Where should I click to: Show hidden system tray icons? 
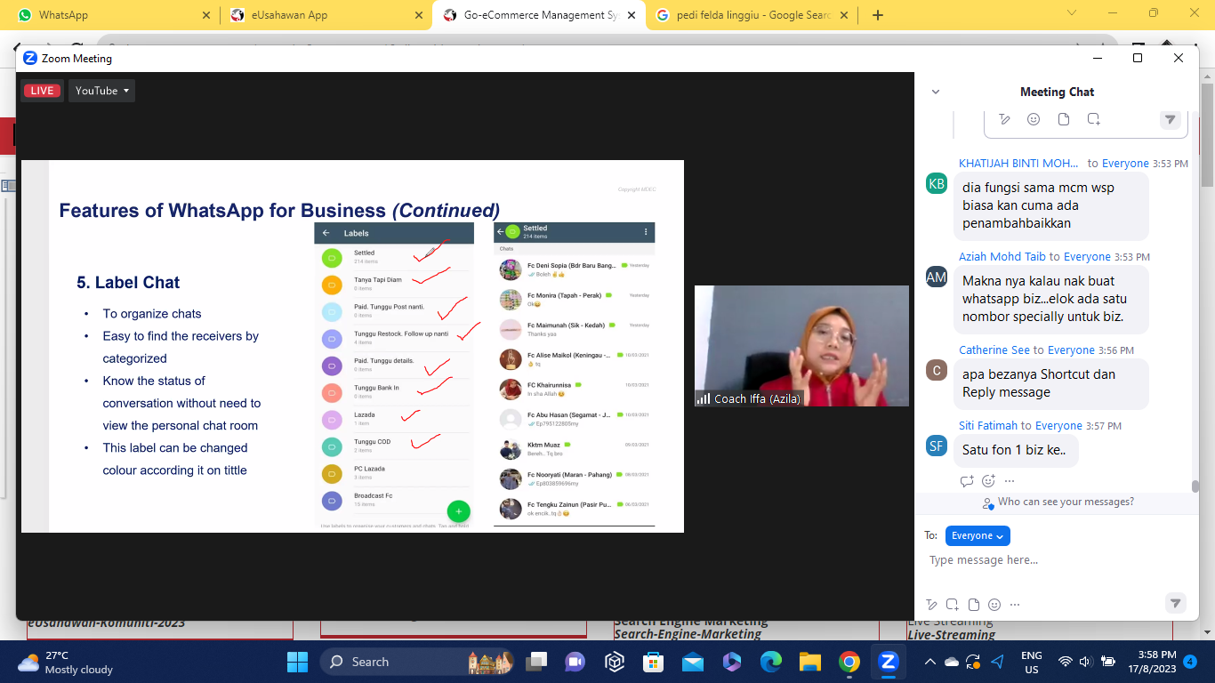click(x=929, y=662)
